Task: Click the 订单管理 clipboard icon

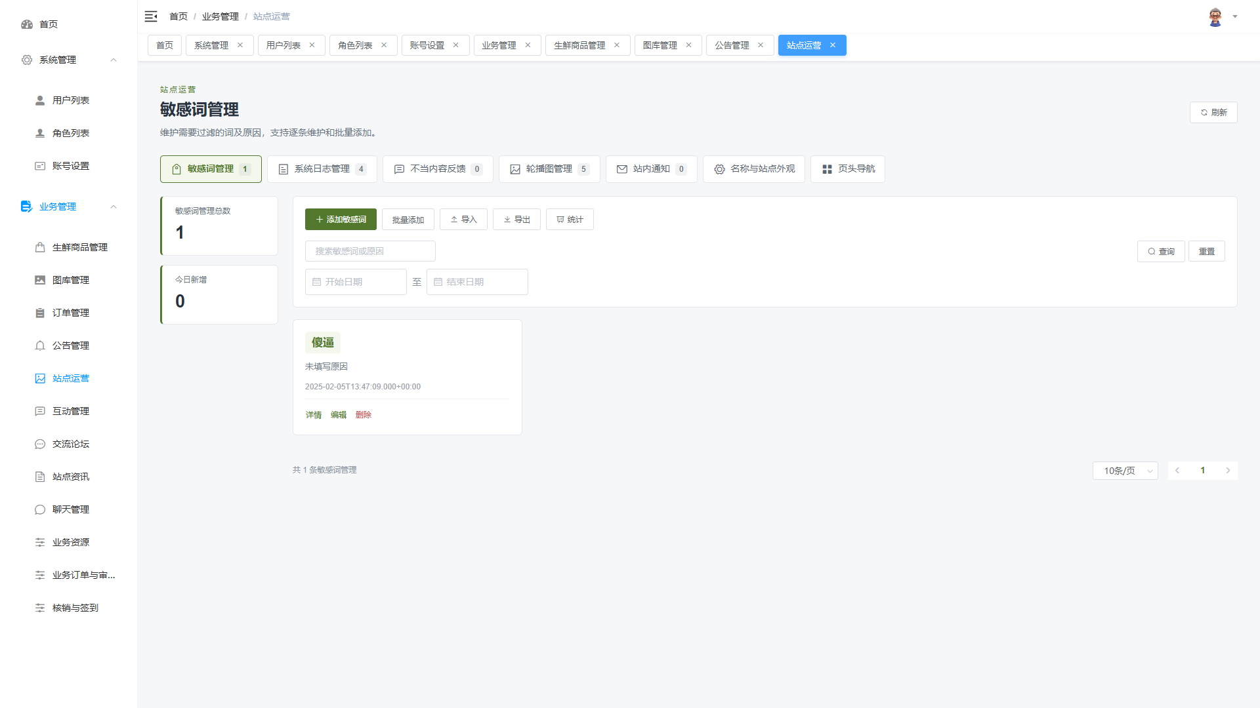Action: pos(40,313)
